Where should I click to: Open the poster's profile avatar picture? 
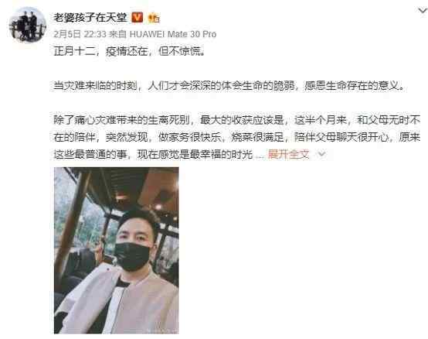28,25
